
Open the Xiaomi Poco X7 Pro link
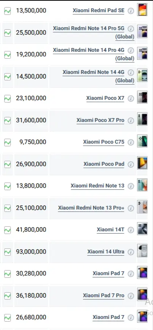(x=100, y=120)
